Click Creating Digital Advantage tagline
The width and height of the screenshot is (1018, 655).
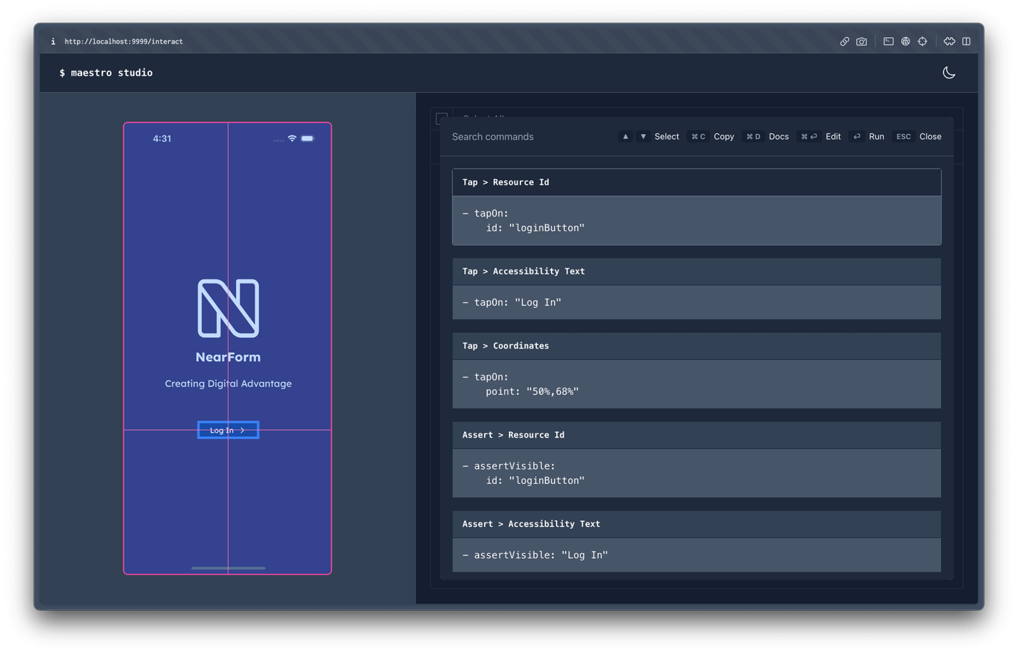pyautogui.click(x=228, y=383)
